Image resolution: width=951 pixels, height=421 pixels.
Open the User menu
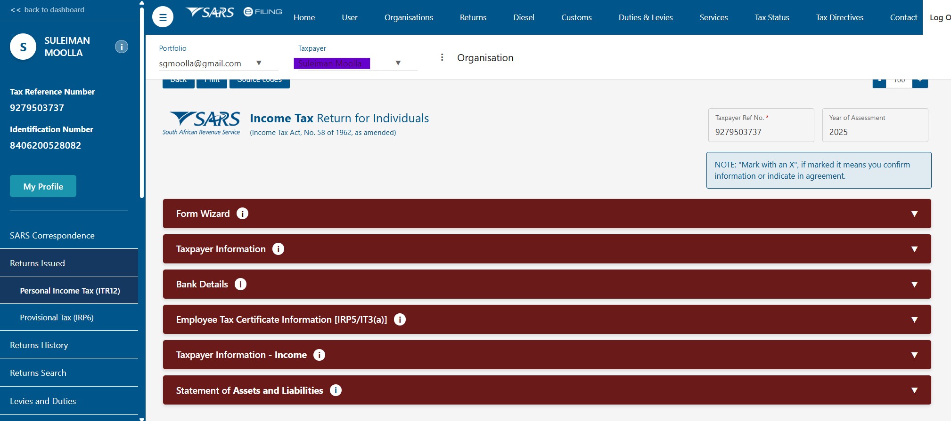click(x=350, y=17)
